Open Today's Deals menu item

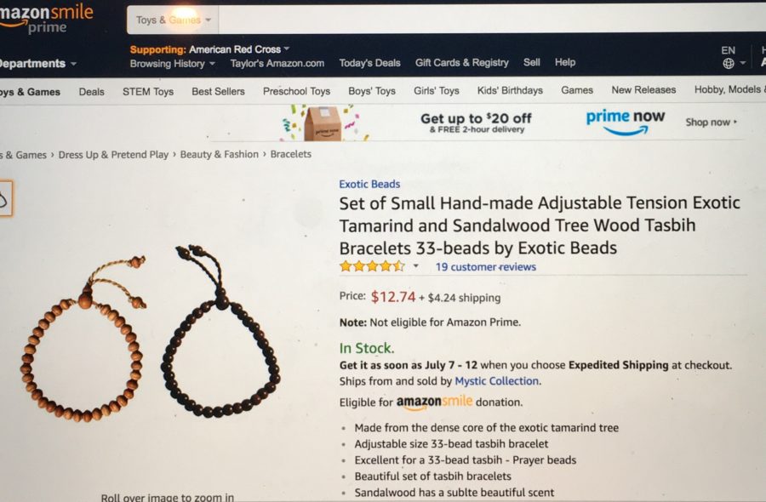[370, 63]
